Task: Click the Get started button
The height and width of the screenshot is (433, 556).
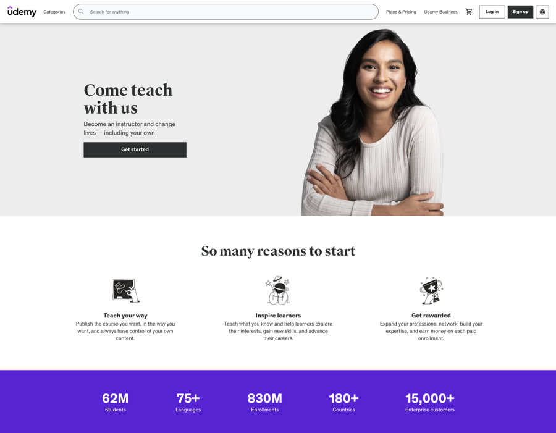Action: coord(135,149)
